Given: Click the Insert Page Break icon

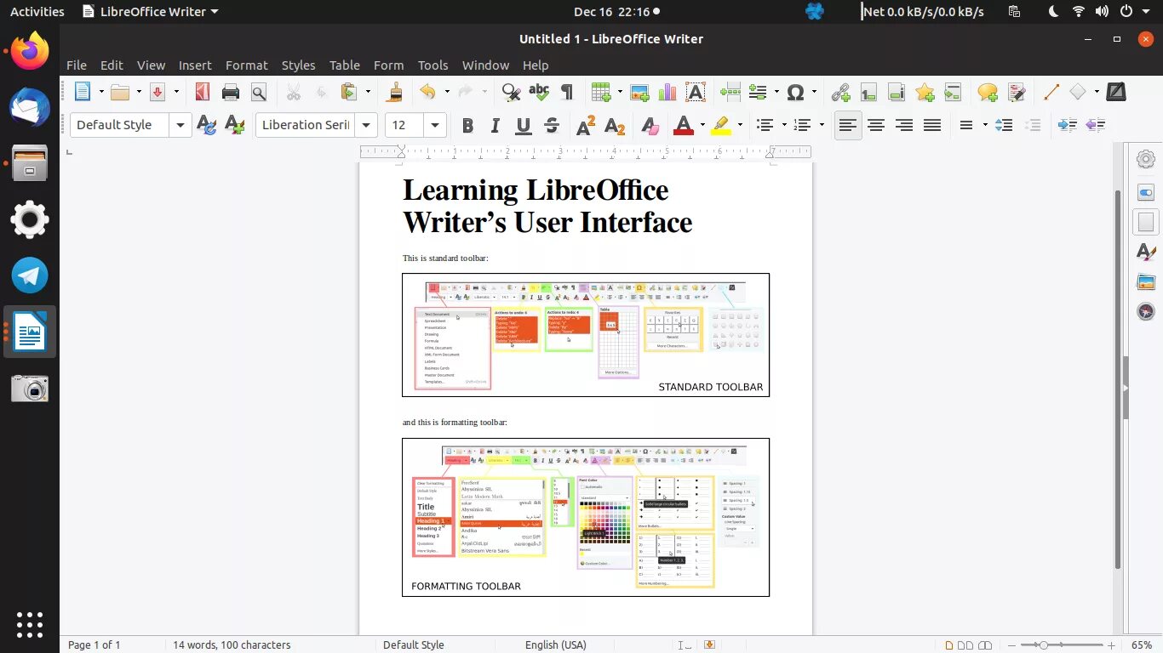Looking at the screenshot, I should pyautogui.click(x=730, y=92).
